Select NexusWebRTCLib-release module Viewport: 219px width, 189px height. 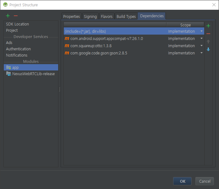(31, 74)
